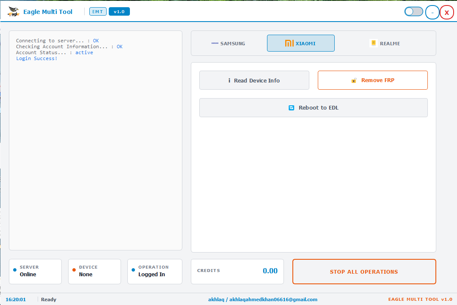Click the 16:20:01 clock in status bar

[x=16, y=300]
